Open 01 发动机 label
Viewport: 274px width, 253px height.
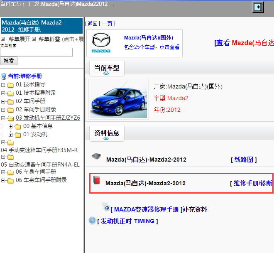(x=35, y=135)
